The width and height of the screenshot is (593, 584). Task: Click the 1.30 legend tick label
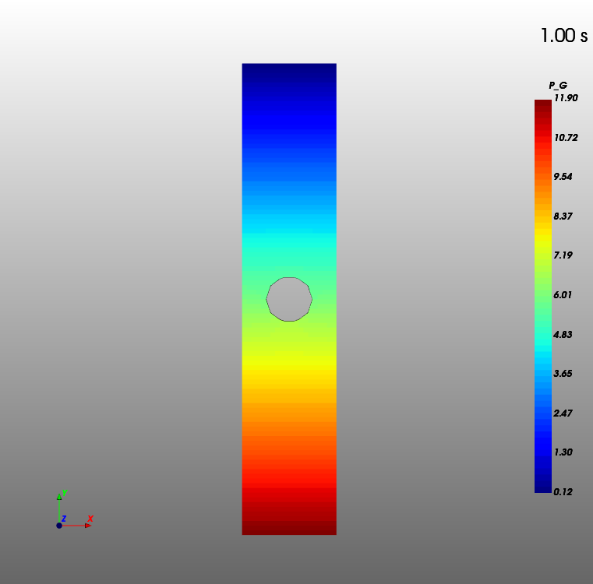(563, 452)
